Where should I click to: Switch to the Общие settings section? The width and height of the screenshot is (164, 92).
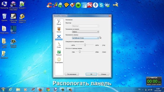point(59,22)
